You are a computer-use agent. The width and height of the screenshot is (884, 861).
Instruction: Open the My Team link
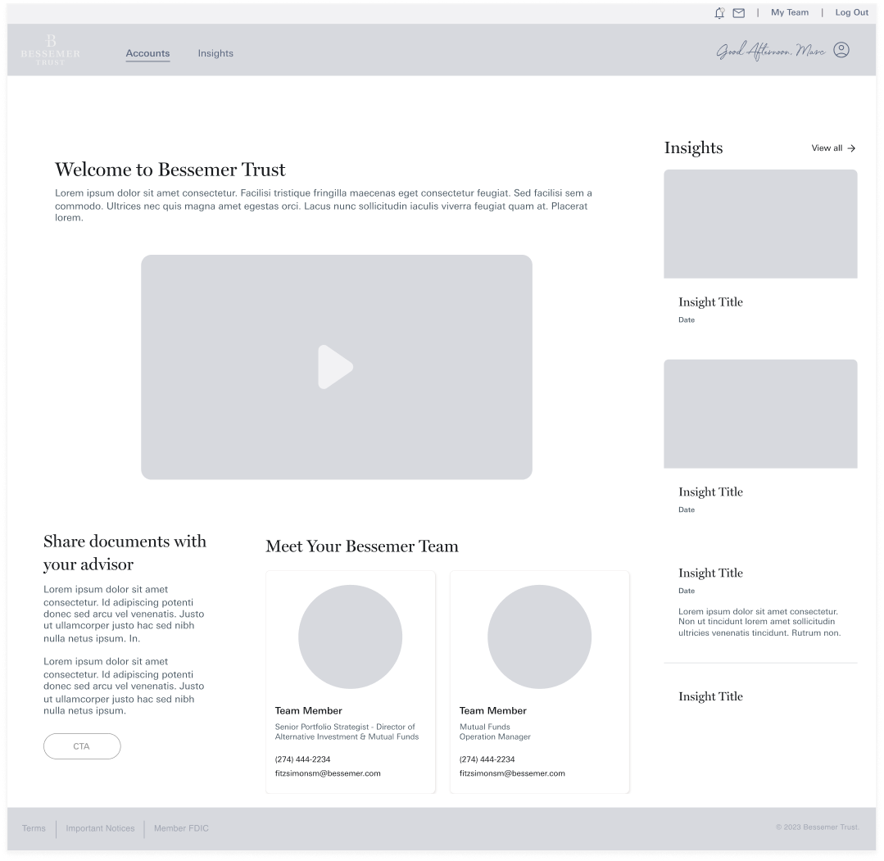tap(789, 12)
